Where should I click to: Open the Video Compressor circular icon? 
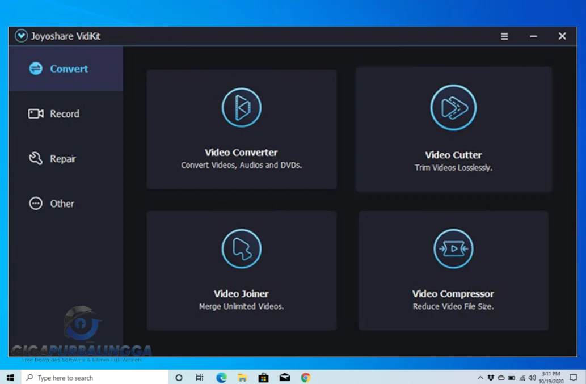tap(453, 249)
